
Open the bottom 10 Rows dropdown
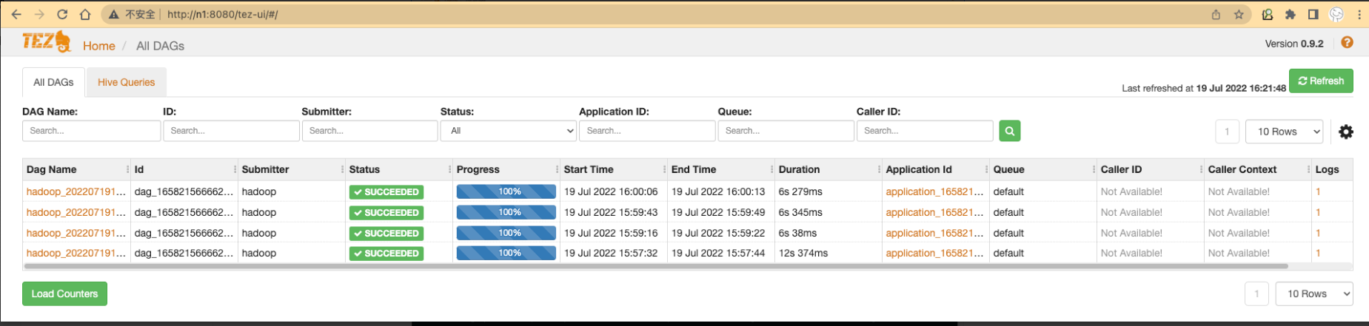click(x=1313, y=293)
